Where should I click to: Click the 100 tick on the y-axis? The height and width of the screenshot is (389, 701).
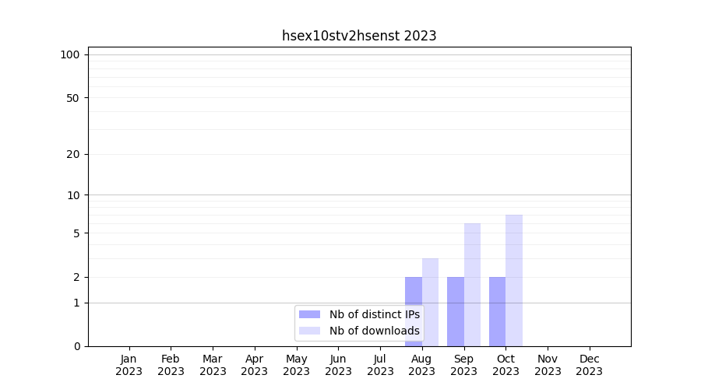[70, 54]
